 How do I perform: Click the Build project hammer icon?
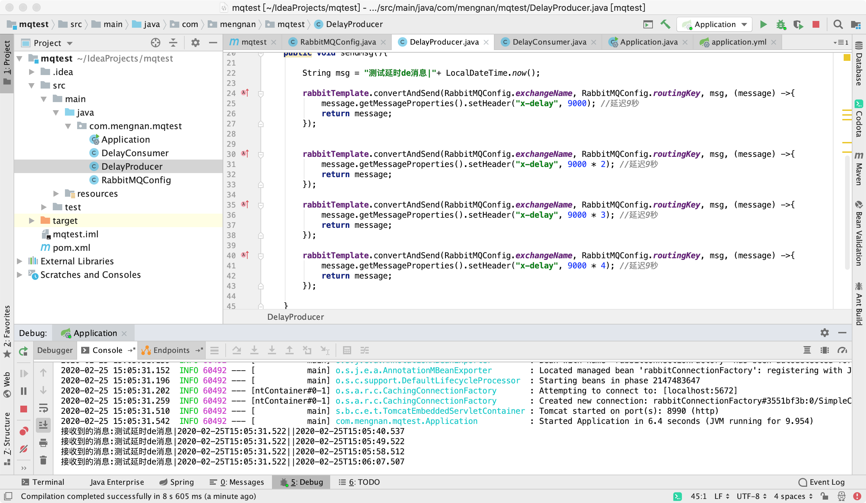[665, 24]
